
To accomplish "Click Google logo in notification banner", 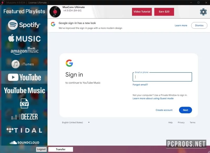I will 53,24.
